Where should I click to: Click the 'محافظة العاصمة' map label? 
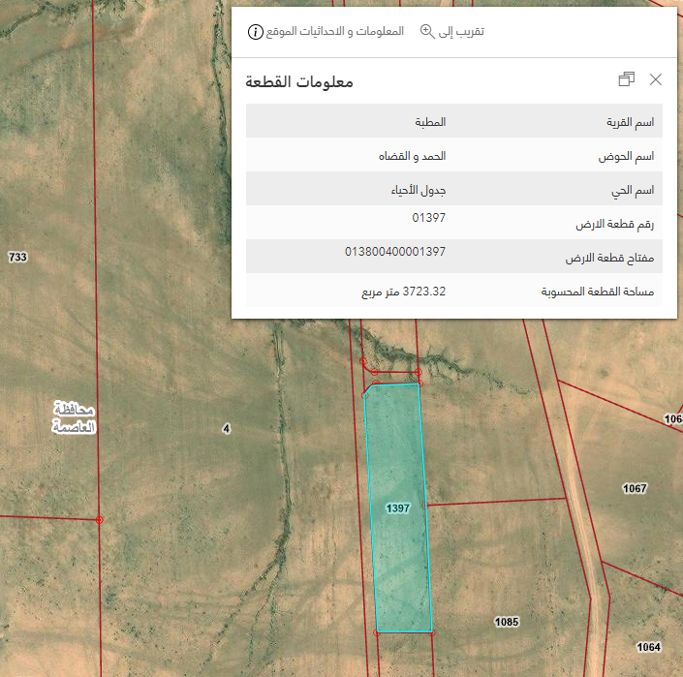tap(74, 418)
